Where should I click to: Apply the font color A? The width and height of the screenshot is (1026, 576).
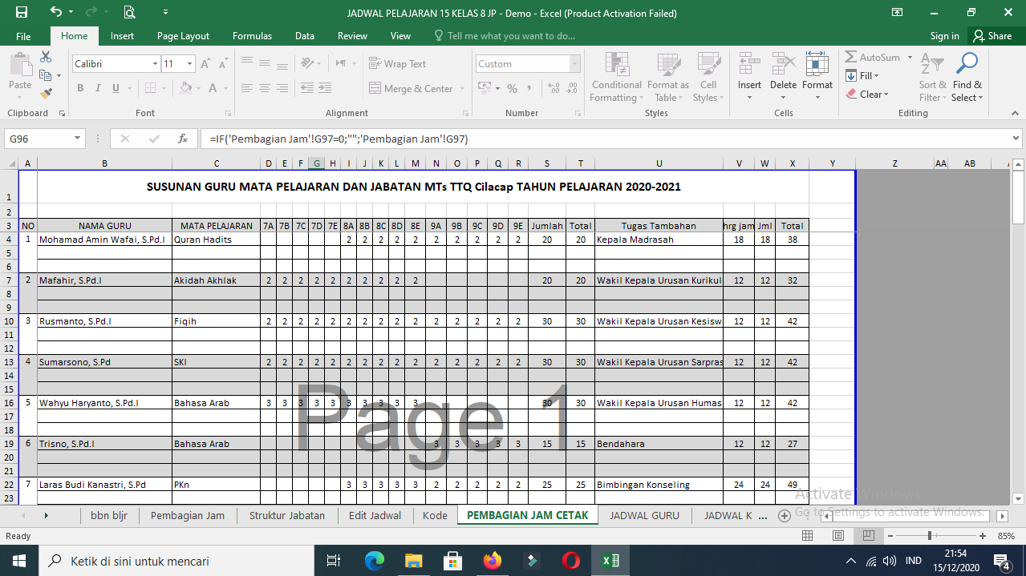[213, 88]
